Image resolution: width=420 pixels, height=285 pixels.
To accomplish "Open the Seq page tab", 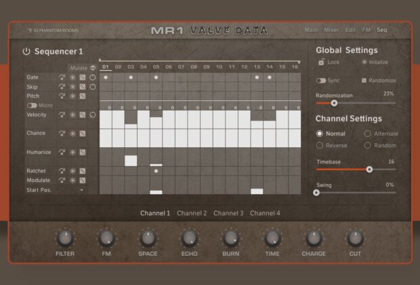I will point(382,30).
